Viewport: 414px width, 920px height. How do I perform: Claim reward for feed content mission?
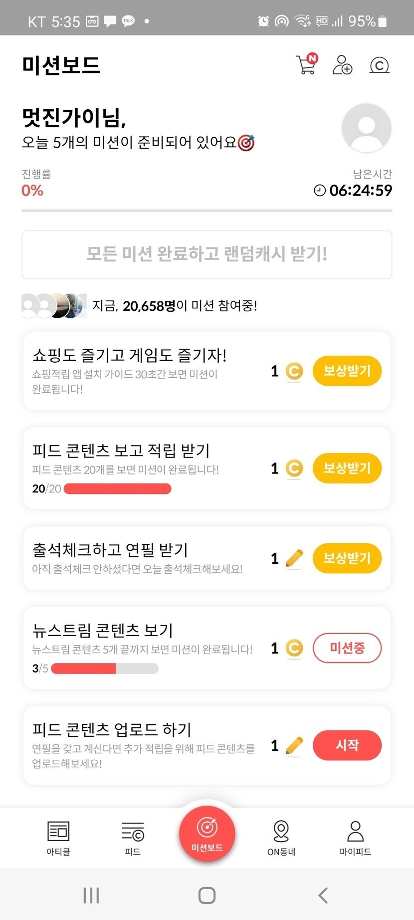[347, 468]
